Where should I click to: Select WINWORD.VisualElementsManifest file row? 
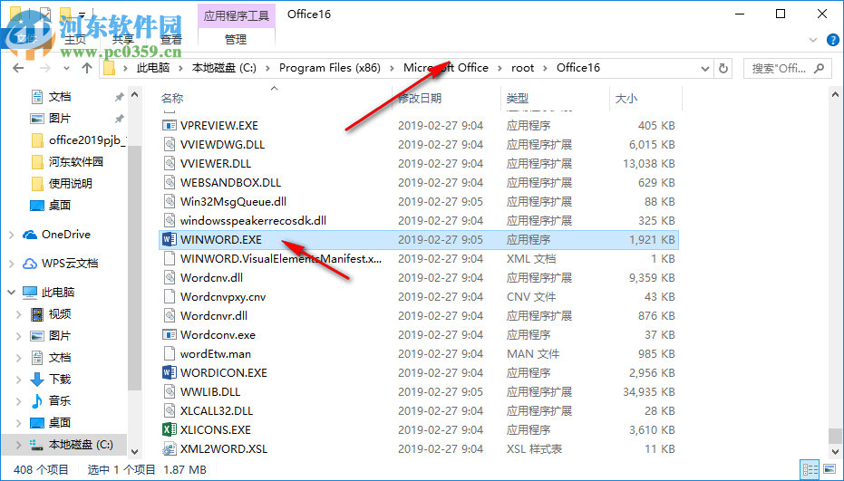[x=419, y=259]
